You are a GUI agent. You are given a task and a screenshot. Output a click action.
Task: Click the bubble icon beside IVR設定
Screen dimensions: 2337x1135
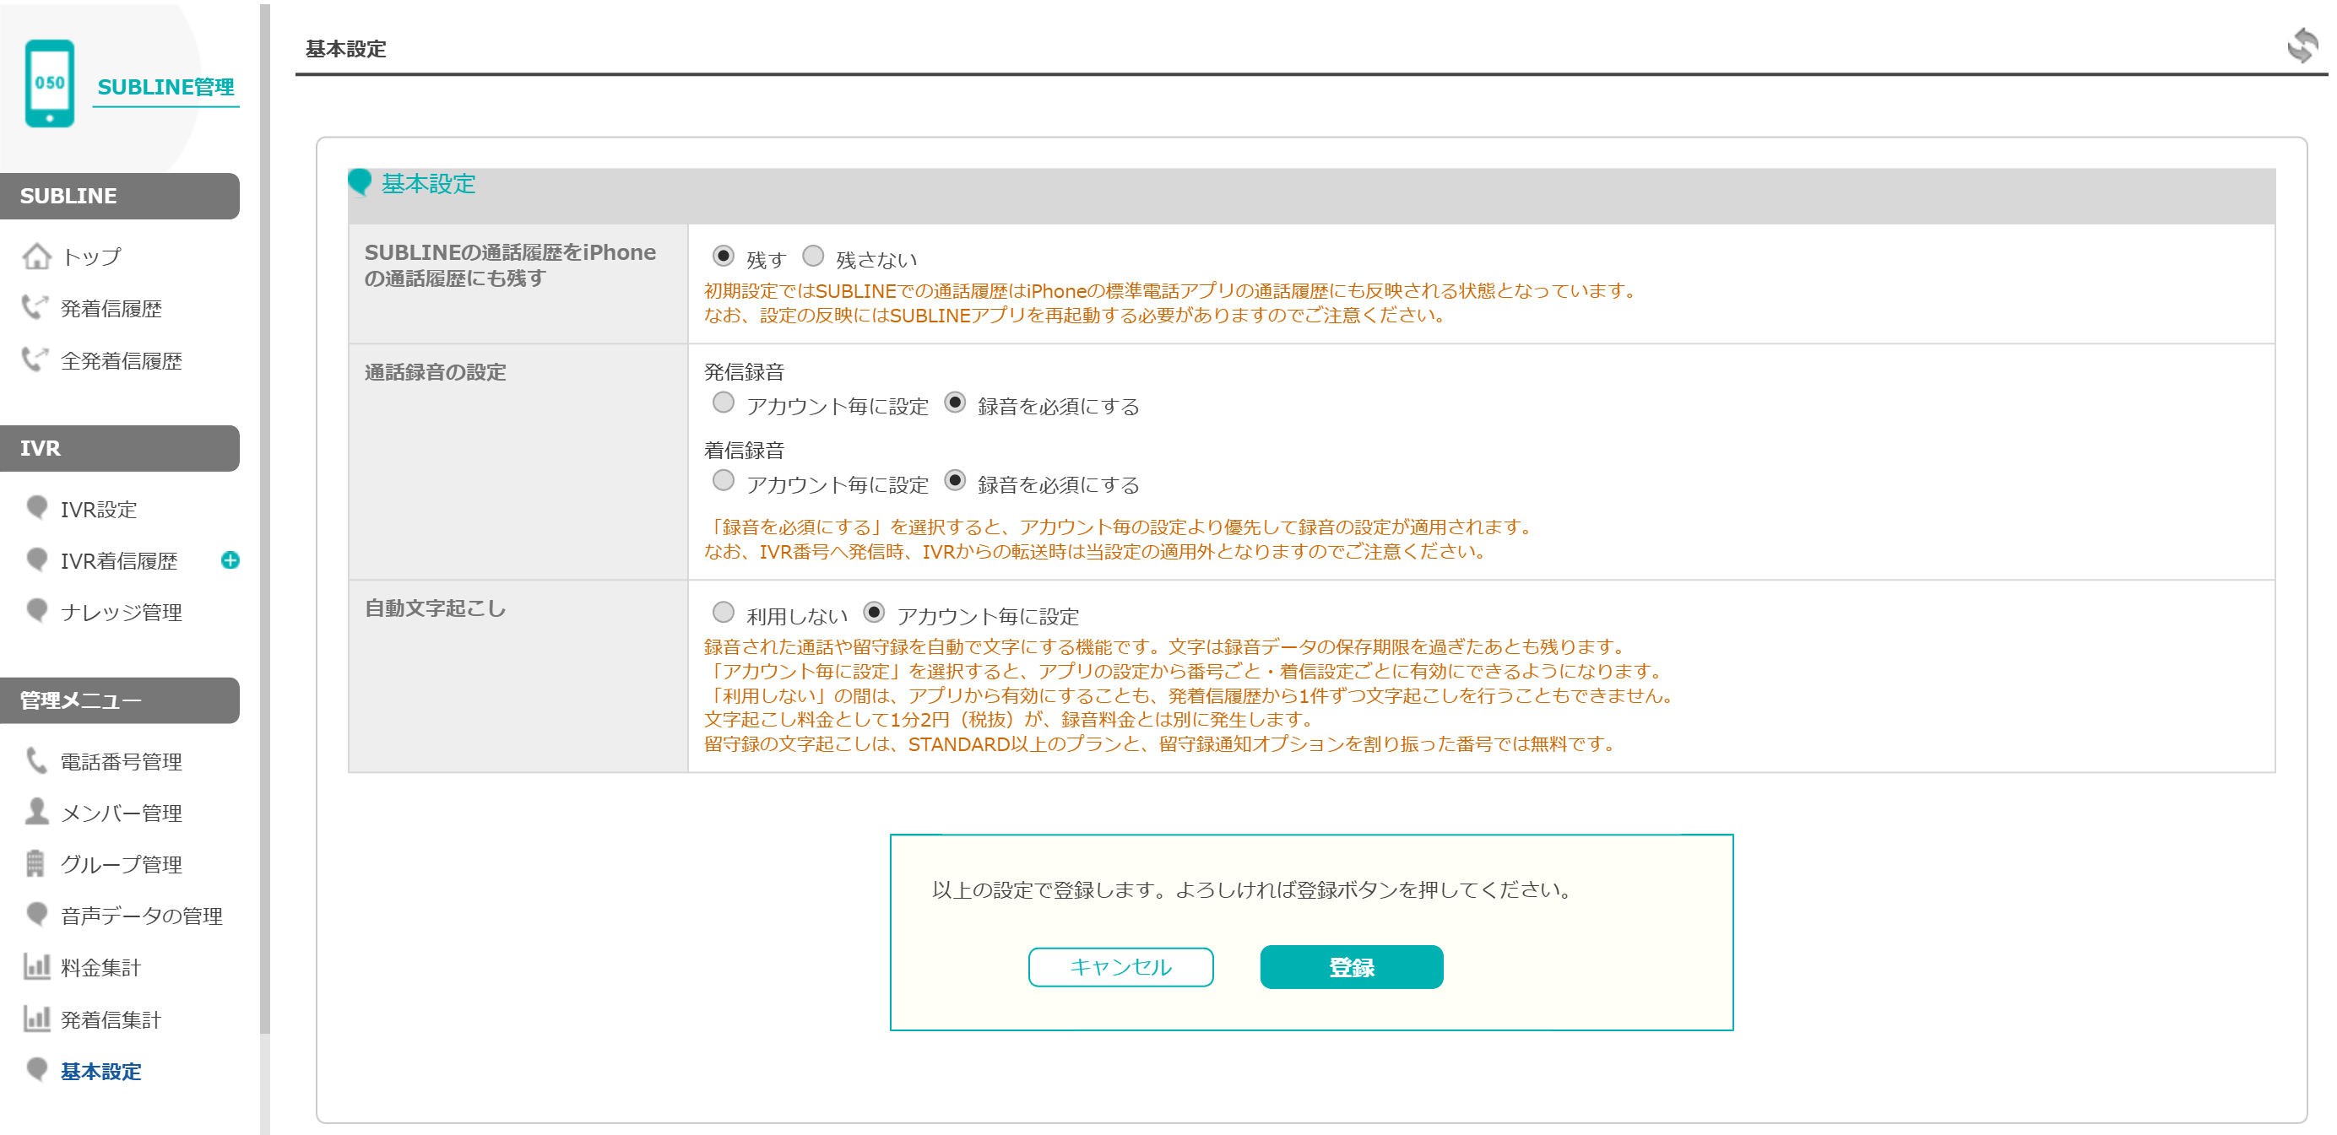37,507
